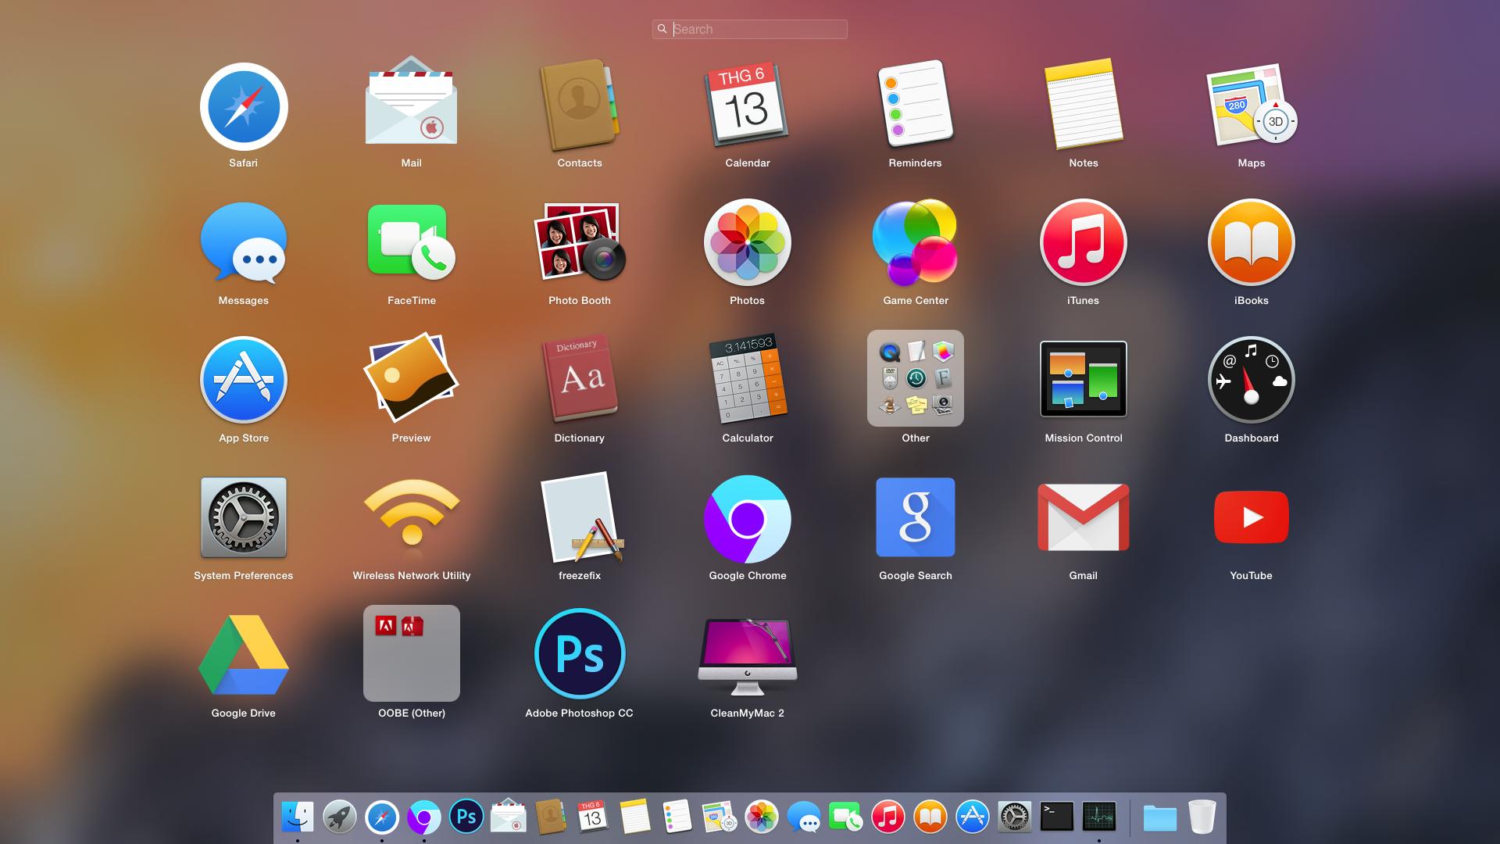Open the Calculator app
This screenshot has width=1500, height=844.
tap(748, 380)
